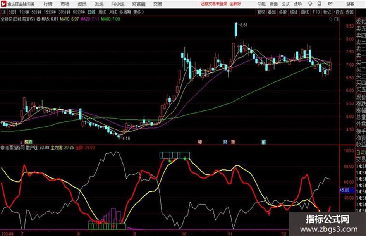Viewport: 366px width, 236px height.
Task: Click the 主力线: 20.25 indicator label
Action: pyautogui.click(x=62, y=148)
